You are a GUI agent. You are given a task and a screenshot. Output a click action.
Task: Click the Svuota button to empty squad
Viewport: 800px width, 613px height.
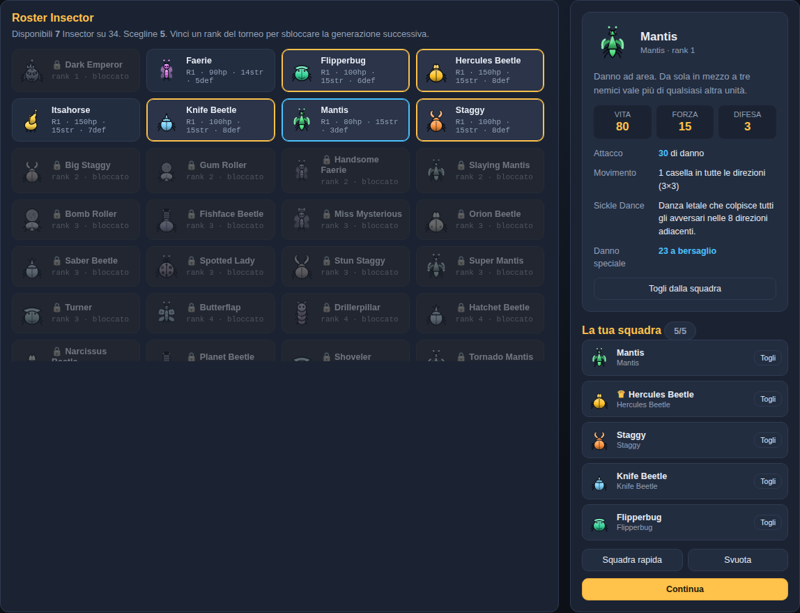pos(738,560)
